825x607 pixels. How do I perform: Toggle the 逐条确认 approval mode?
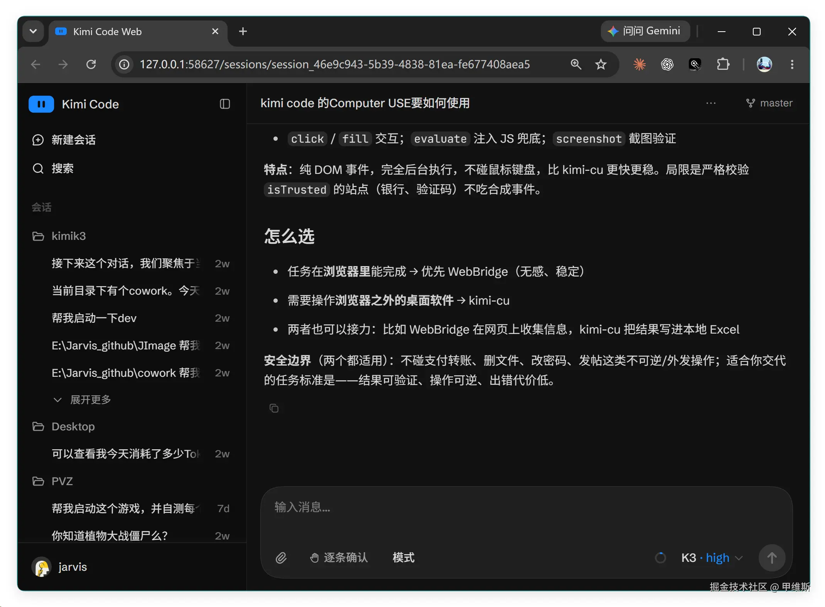(x=339, y=558)
